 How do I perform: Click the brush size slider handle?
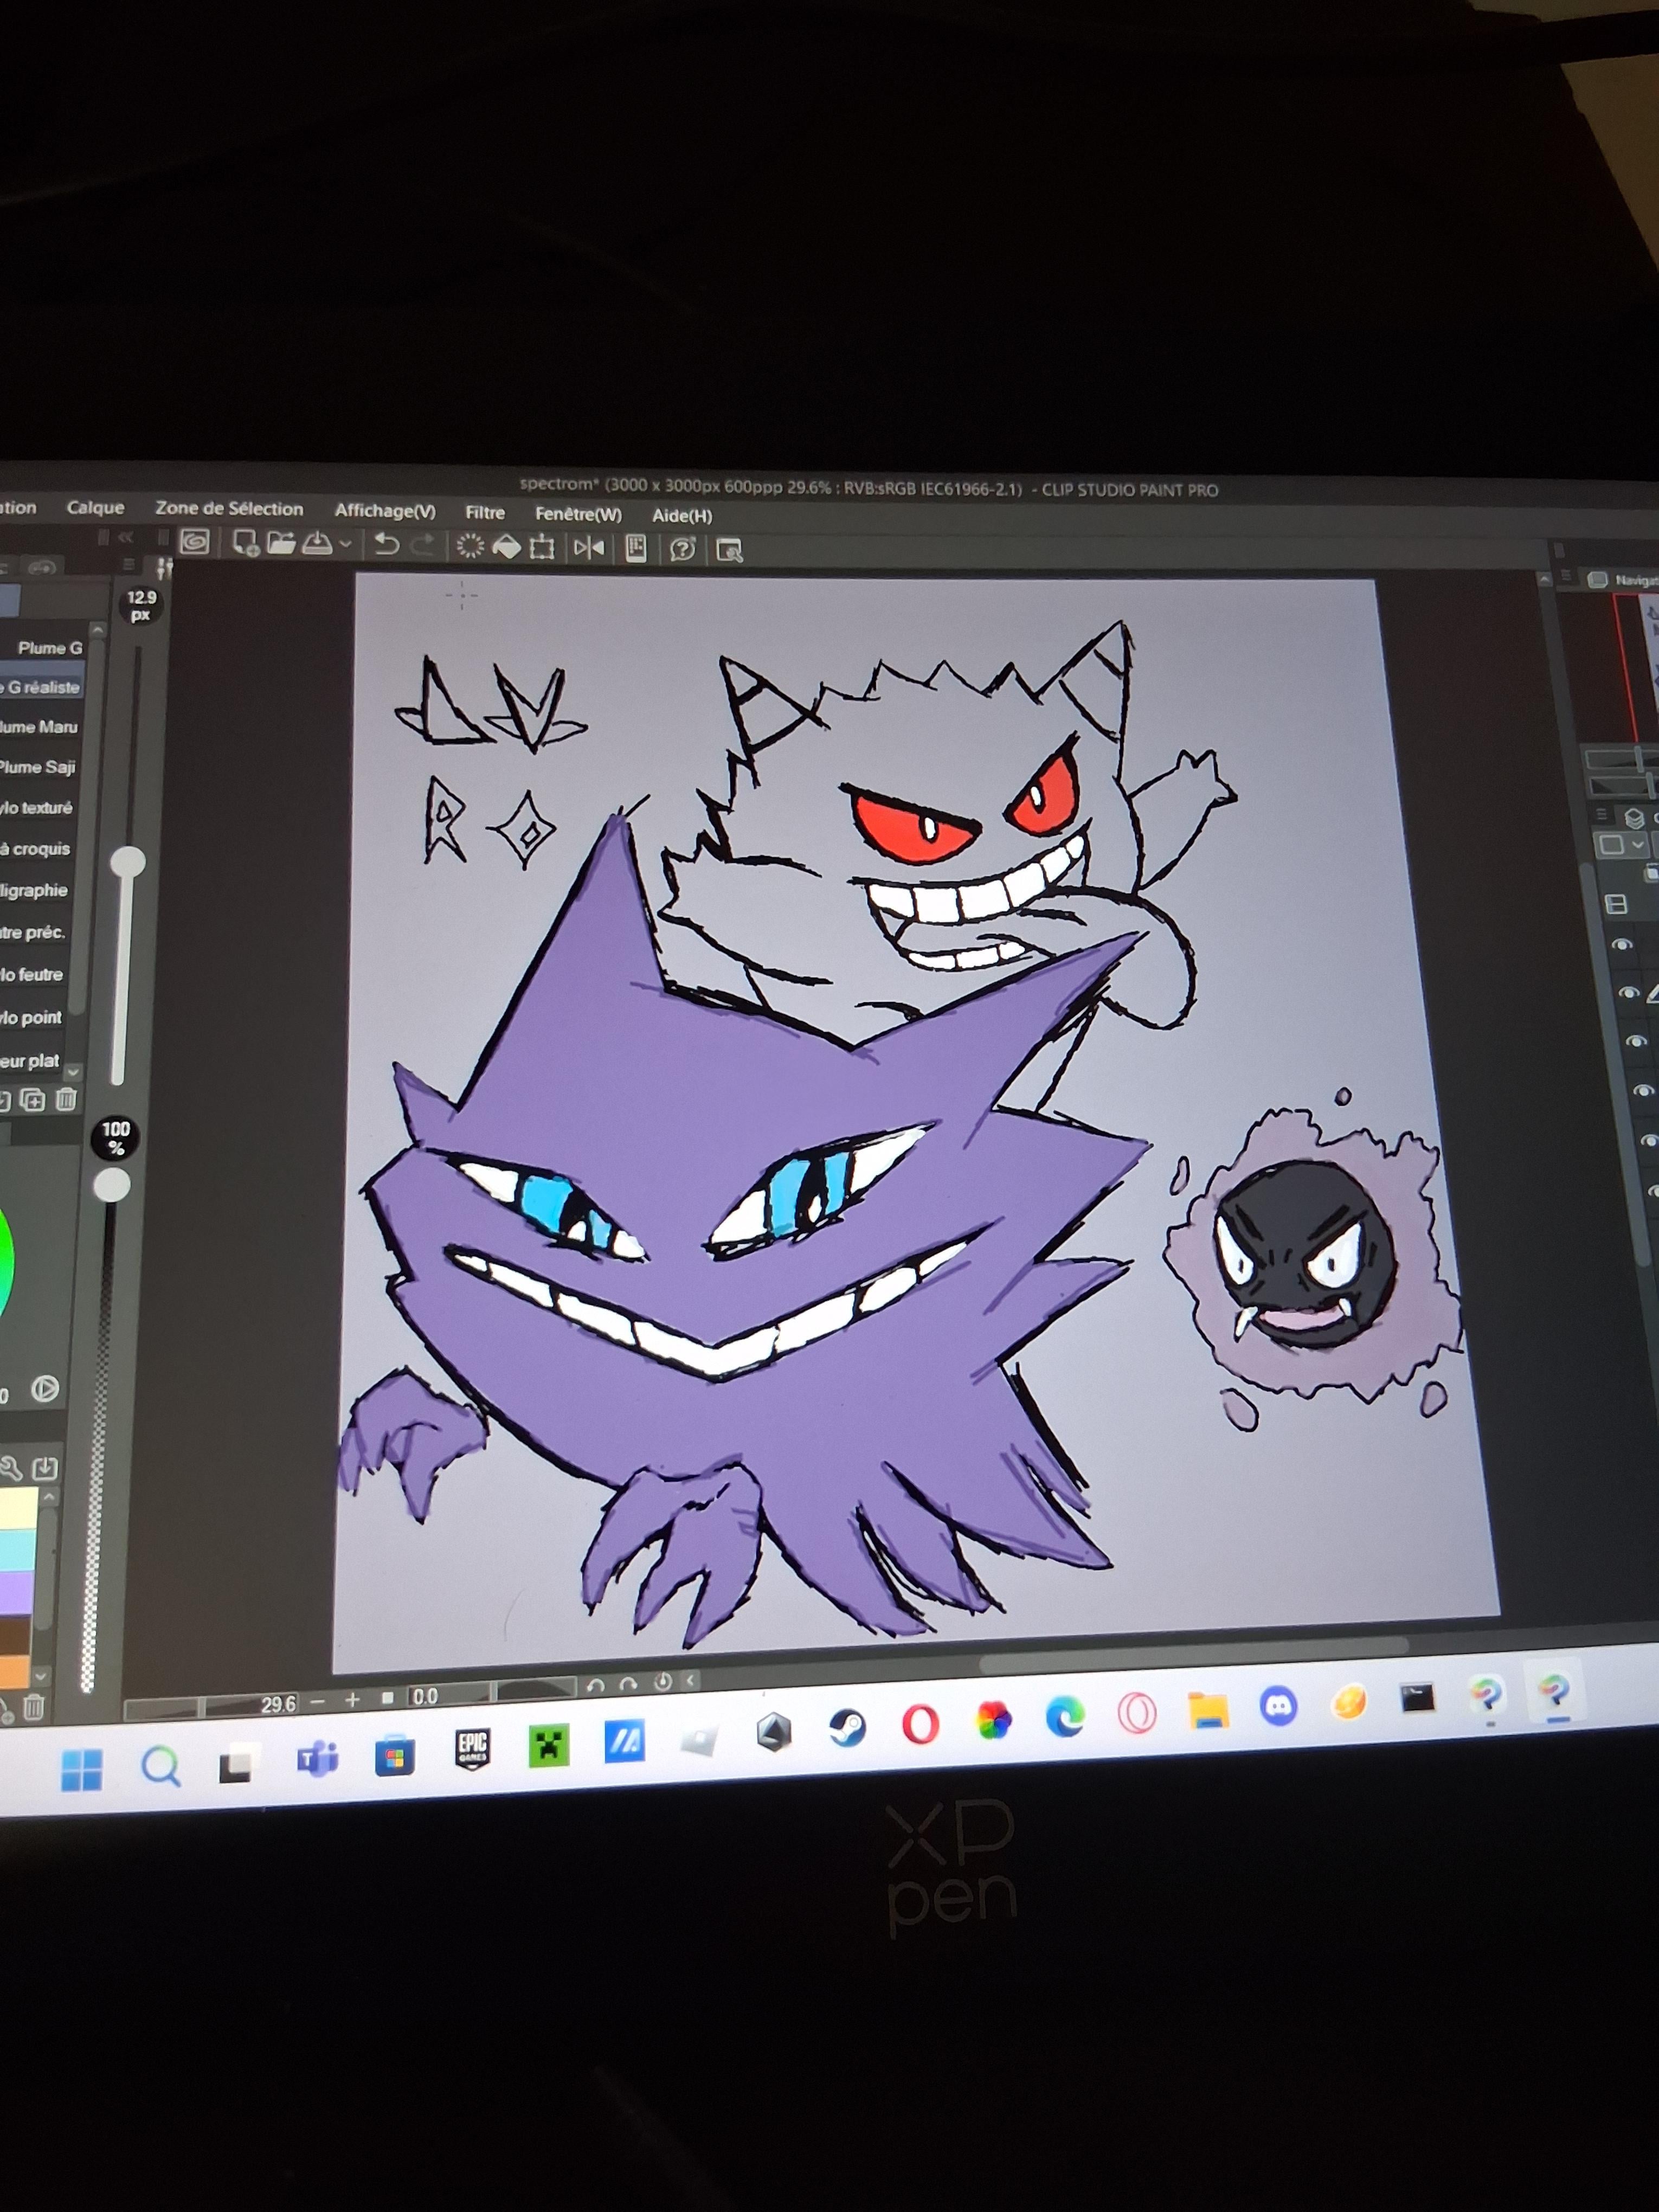click(x=127, y=861)
